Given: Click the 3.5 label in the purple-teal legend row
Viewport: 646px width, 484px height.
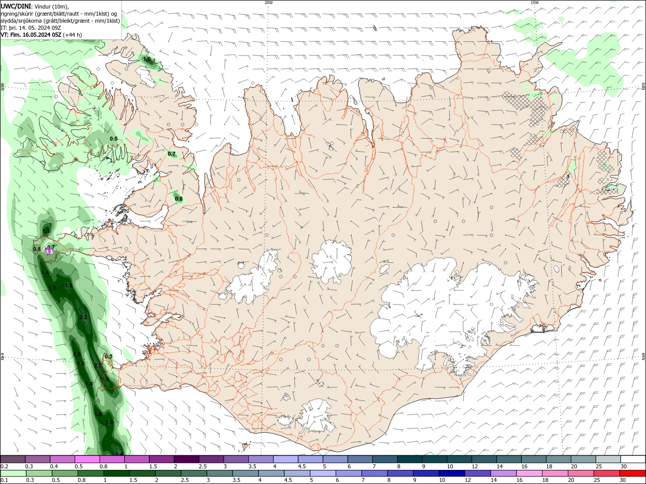Looking at the screenshot, I should (252, 466).
